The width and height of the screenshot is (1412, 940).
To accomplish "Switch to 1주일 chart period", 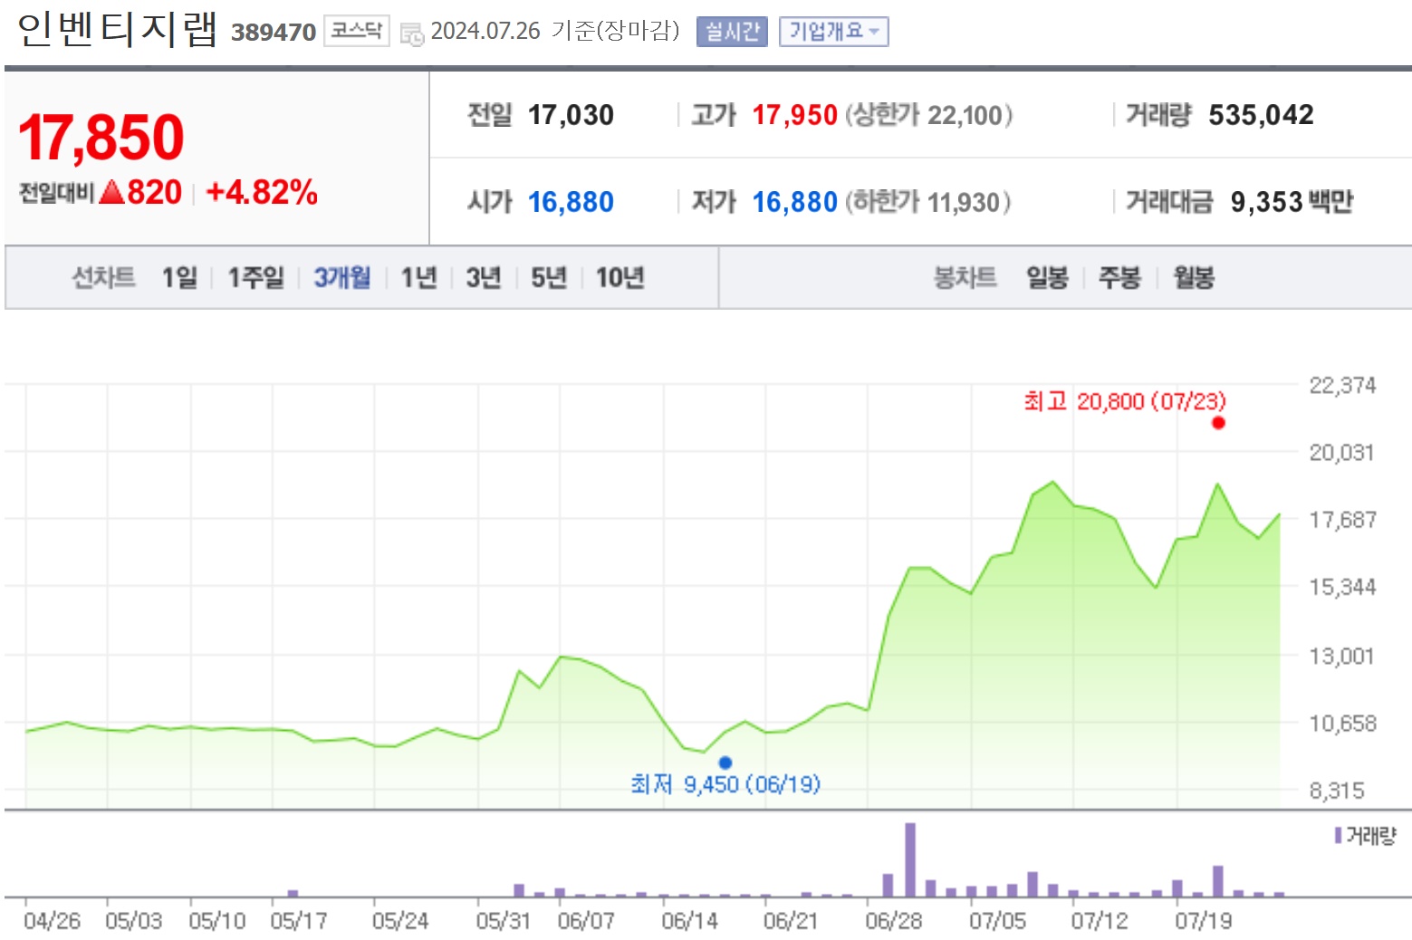I will point(255,277).
